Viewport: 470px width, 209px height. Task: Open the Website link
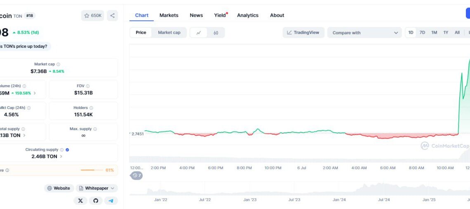59,188
